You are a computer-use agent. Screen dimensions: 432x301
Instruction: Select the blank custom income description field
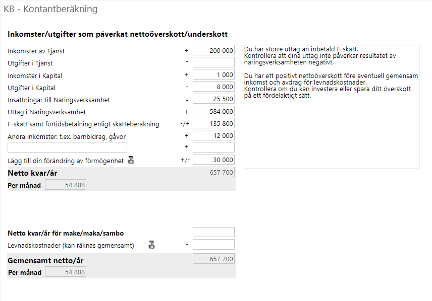pyautogui.click(x=67, y=147)
